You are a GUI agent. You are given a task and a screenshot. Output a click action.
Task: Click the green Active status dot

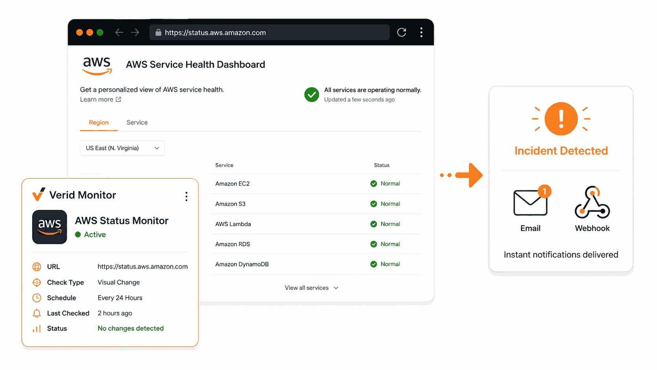click(78, 235)
